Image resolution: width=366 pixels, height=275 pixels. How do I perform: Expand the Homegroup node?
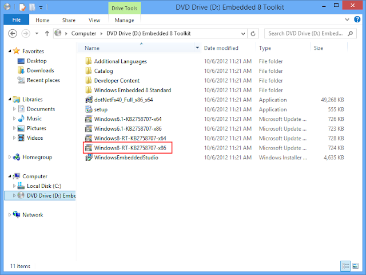pos(10,157)
